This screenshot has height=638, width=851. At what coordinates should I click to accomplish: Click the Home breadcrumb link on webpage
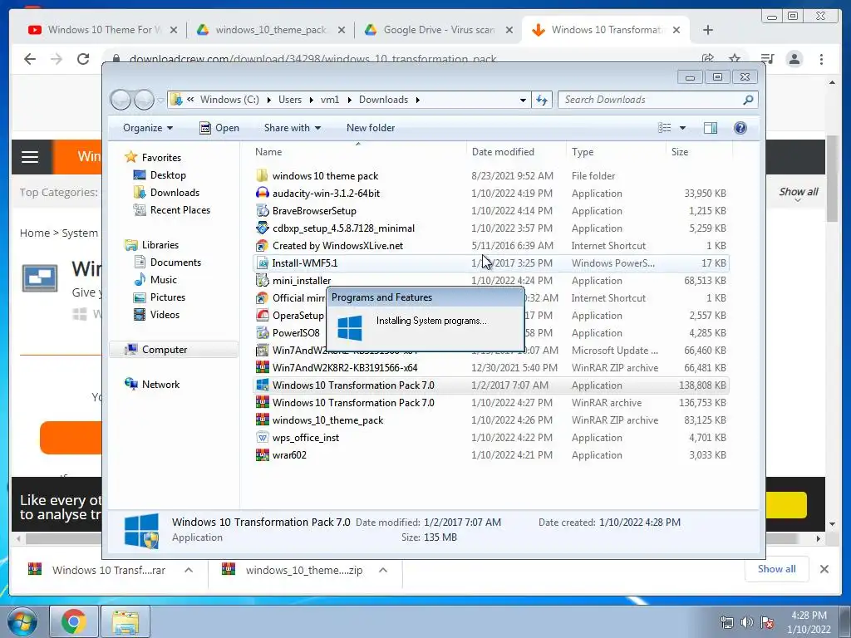35,233
